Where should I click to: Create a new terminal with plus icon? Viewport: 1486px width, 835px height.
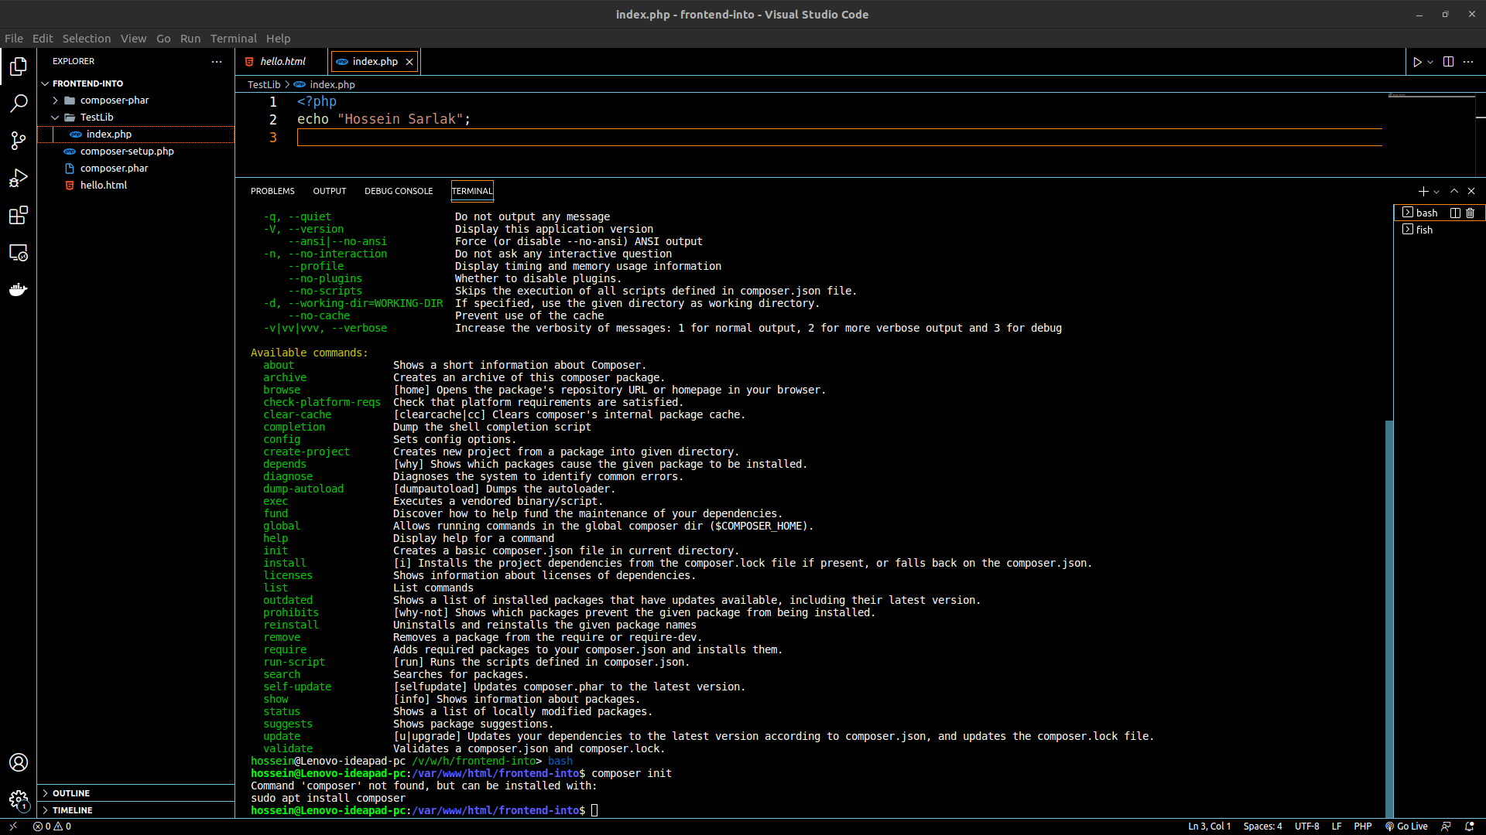click(1423, 191)
